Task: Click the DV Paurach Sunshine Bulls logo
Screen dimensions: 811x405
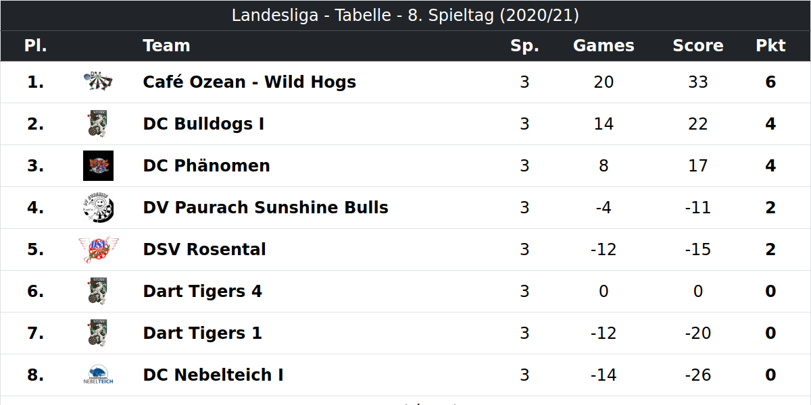Action: pos(98,208)
